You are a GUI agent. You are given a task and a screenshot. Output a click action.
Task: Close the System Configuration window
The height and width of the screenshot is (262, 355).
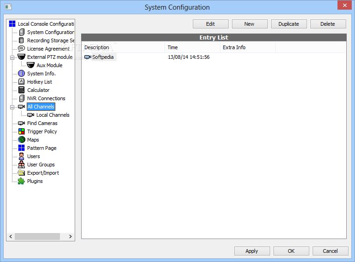click(344, 5)
